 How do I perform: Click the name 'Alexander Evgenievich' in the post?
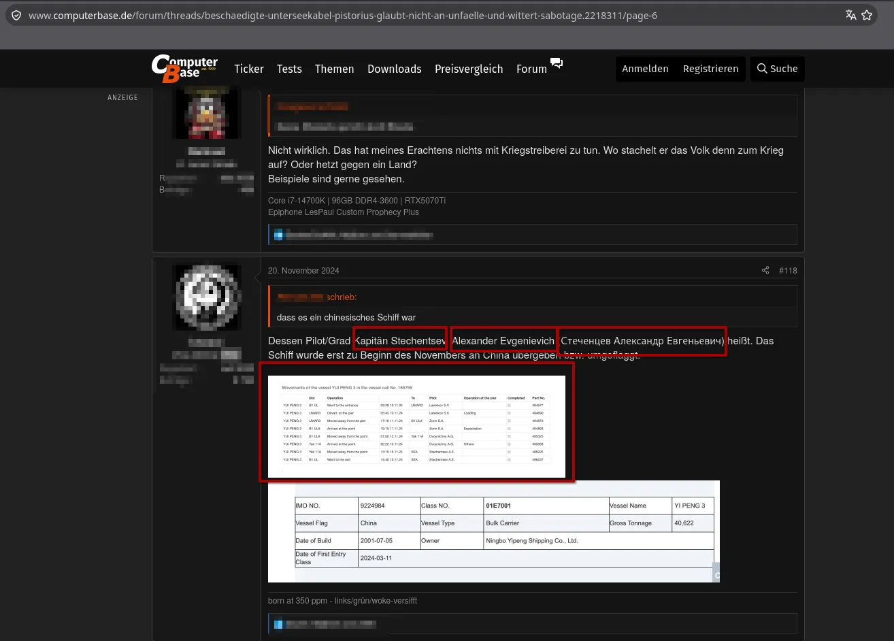tap(503, 341)
